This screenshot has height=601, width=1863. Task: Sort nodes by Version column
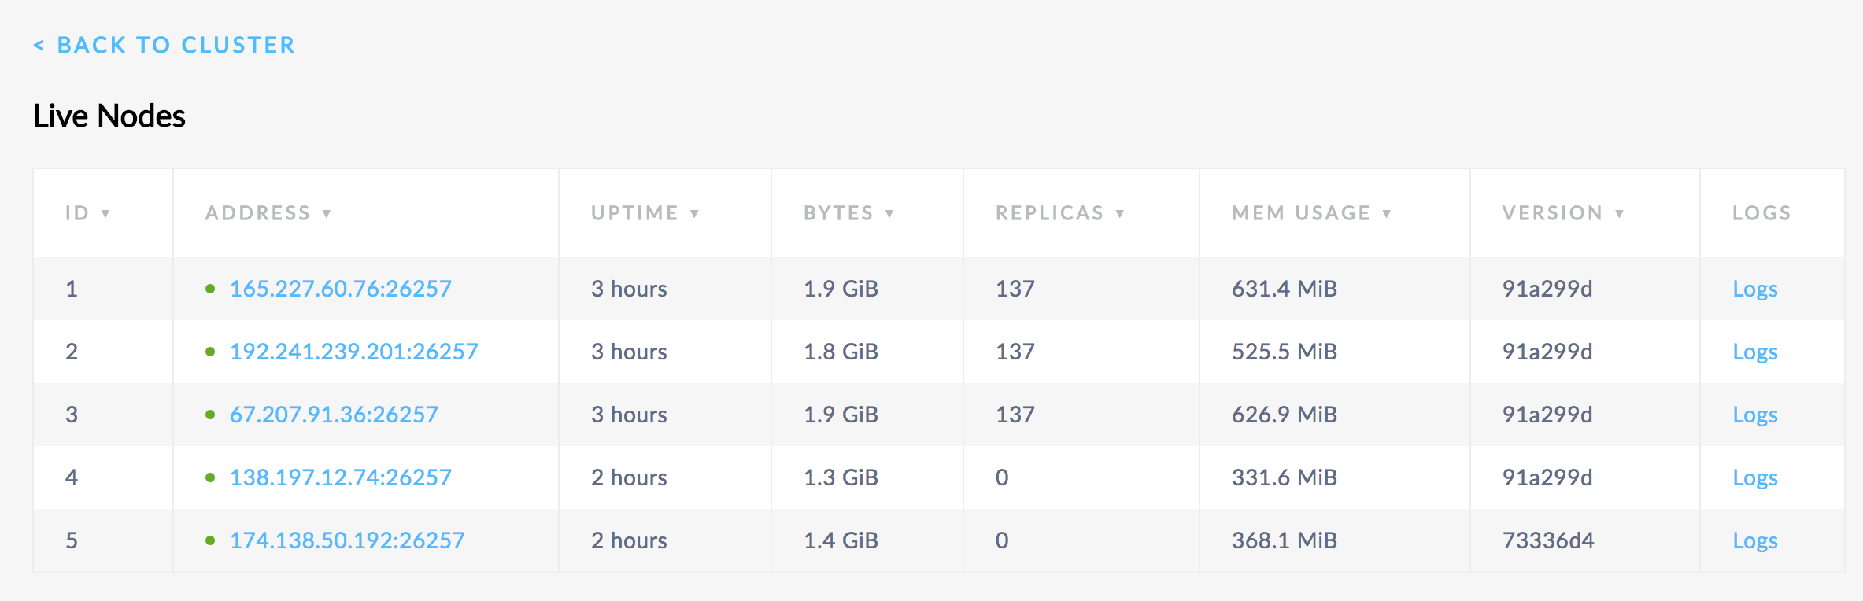click(1562, 213)
